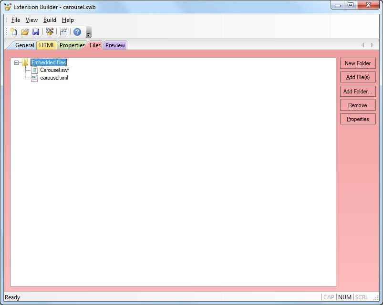Close the Extension Builder window
Viewport: 383px width, 305px height.
coord(368,5)
